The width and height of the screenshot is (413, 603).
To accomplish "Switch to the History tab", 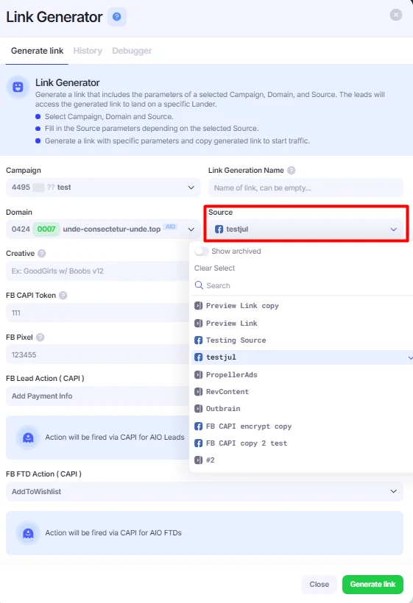I will pos(88,51).
